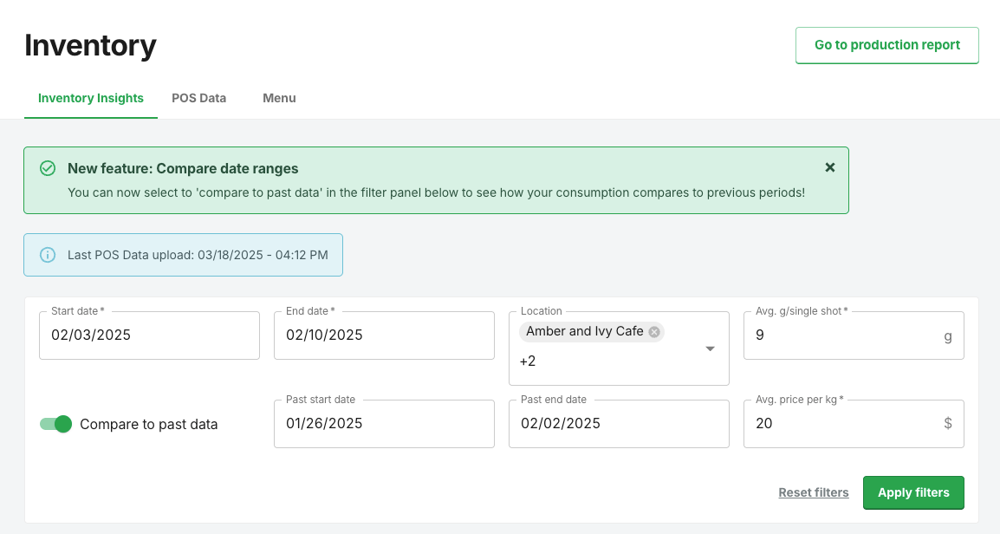
Task: Click the +2 more locations indicator
Action: 528,361
